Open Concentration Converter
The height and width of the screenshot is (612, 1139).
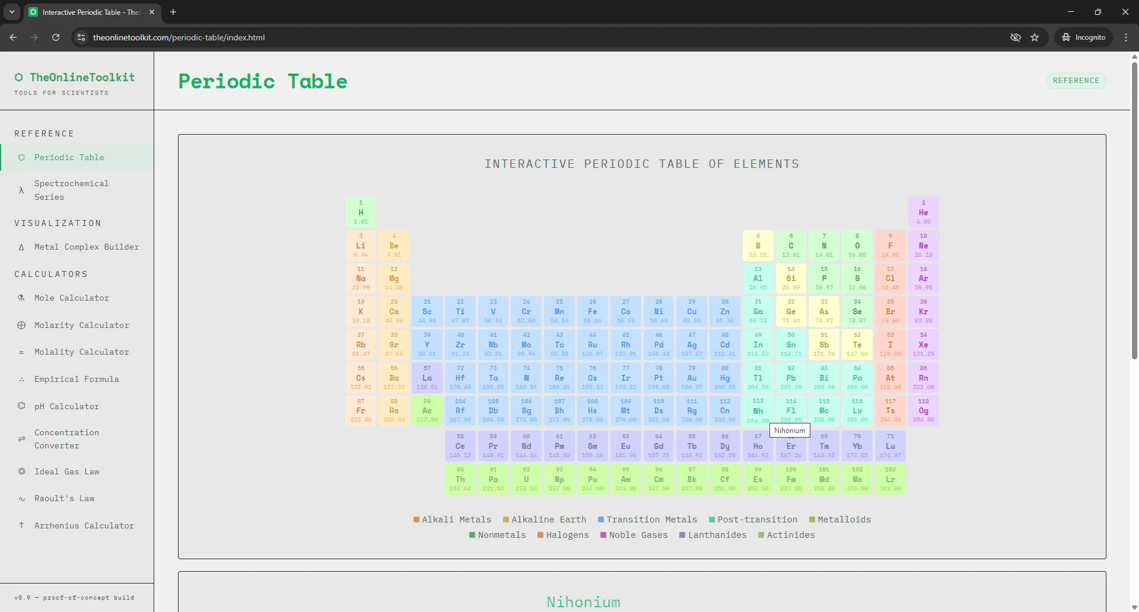coord(77,439)
